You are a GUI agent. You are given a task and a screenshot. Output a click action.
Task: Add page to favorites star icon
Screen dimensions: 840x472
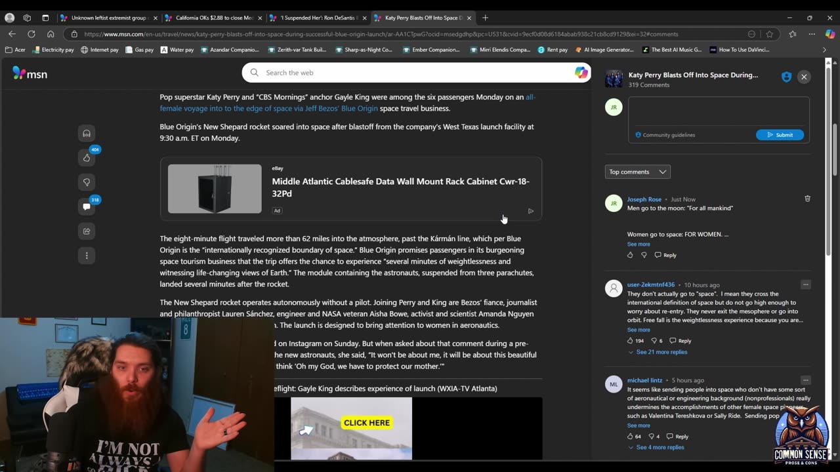click(x=769, y=34)
